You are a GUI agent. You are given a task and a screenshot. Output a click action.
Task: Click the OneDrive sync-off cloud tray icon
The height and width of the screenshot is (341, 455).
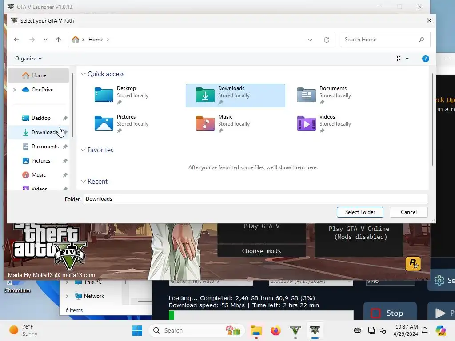pos(358,330)
